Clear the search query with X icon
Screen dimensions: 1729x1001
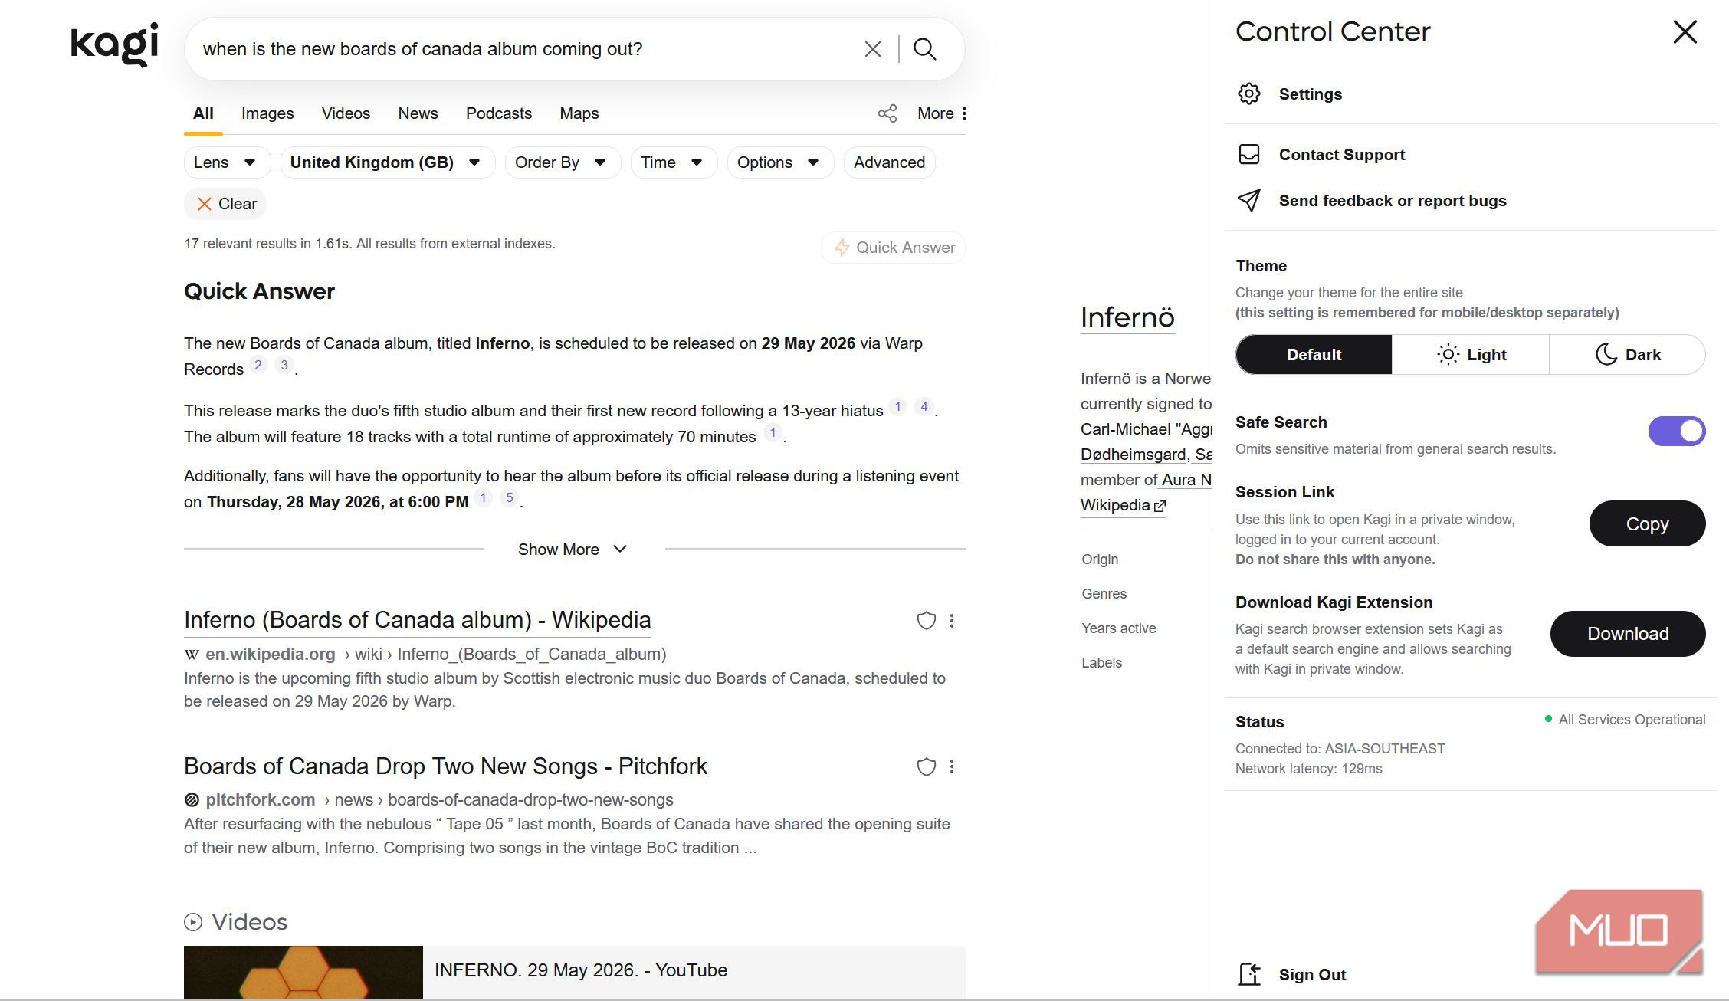pos(872,49)
